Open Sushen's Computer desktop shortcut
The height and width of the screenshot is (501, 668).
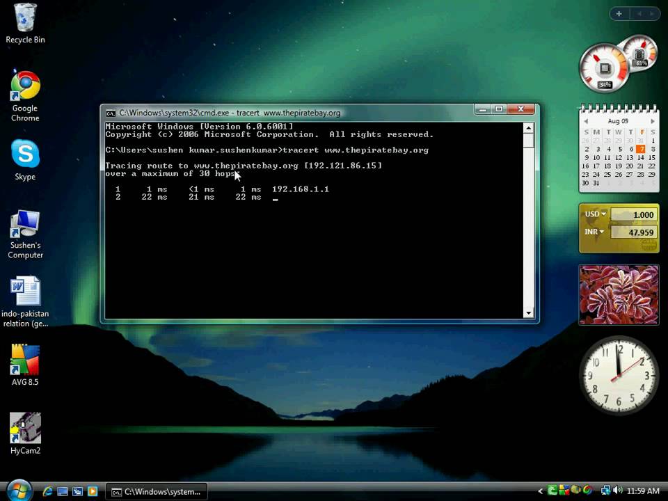pos(25,234)
